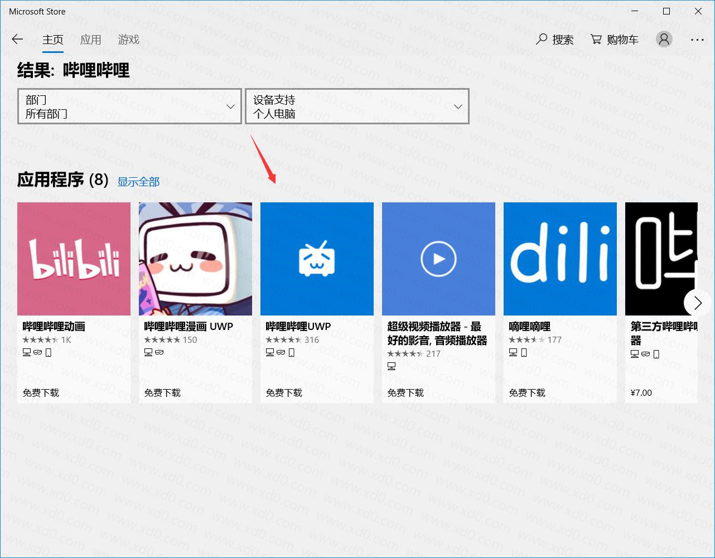Click the 1K rating of 哔哩哔哩动画
The image size is (715, 558).
pyautogui.click(x=66, y=339)
